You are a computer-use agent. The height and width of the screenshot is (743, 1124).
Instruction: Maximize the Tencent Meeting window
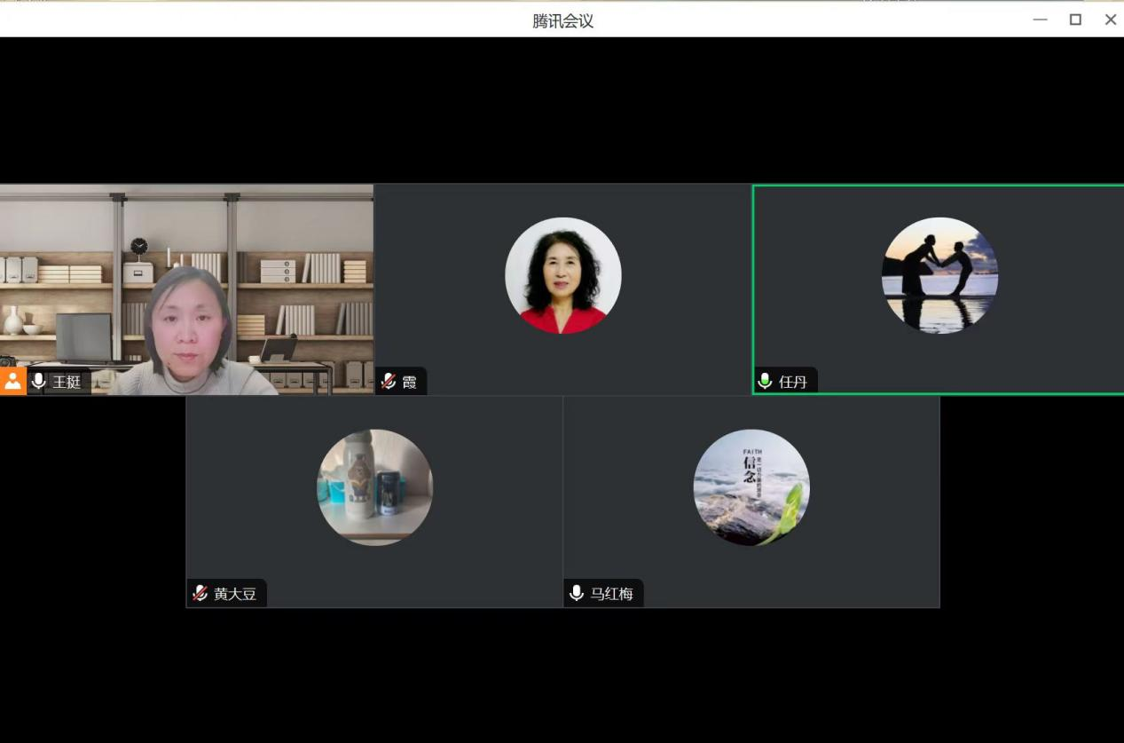click(x=1075, y=20)
